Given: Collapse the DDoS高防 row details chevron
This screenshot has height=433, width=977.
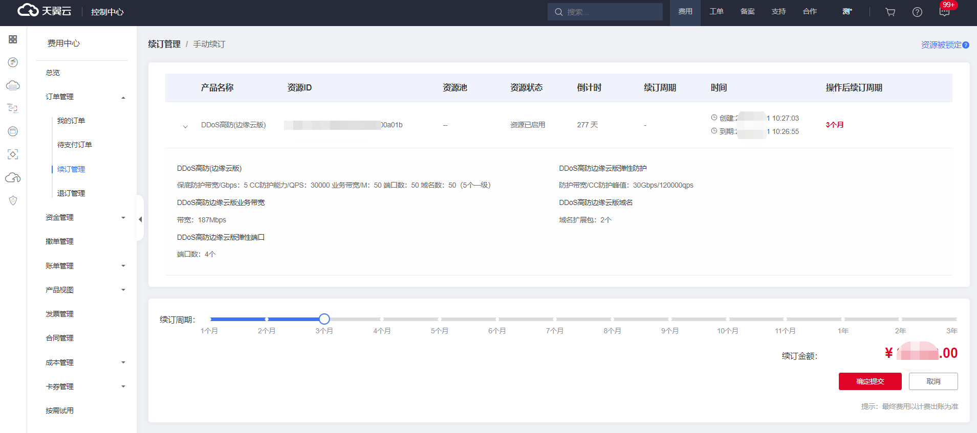Looking at the screenshot, I should pos(185,126).
